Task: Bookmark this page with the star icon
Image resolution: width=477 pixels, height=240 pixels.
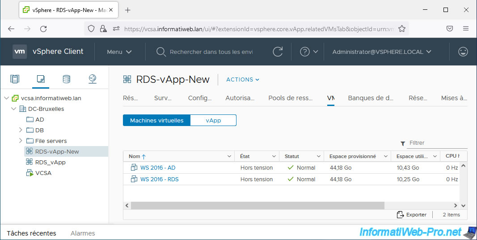Action: pyautogui.click(x=402, y=29)
